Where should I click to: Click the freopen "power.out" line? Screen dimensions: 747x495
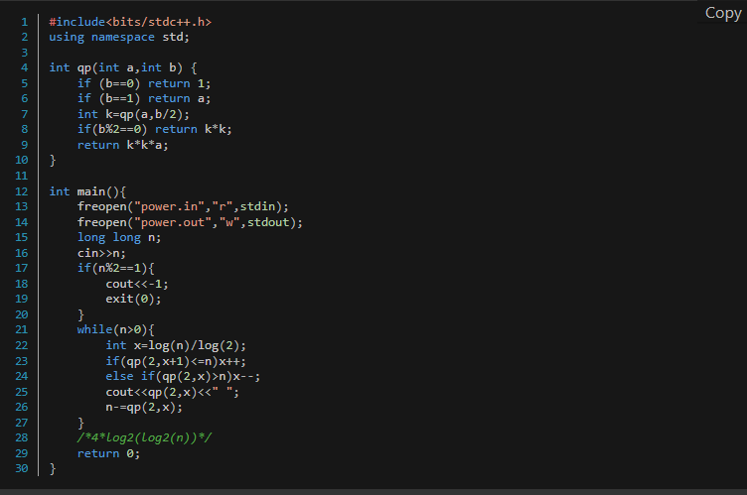[190, 222]
